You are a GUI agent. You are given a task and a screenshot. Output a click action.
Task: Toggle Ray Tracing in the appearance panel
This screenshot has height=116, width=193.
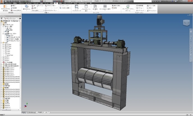pos(51,8)
